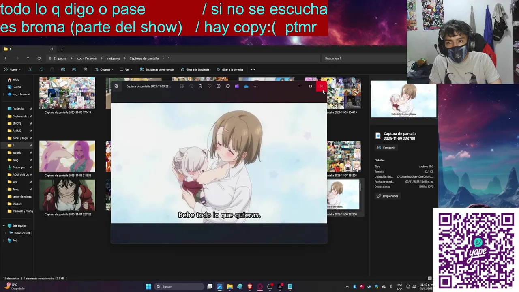This screenshot has height=292, width=519.
Task: Click the rotate icon in Photos viewer toolbar
Action: point(191,86)
